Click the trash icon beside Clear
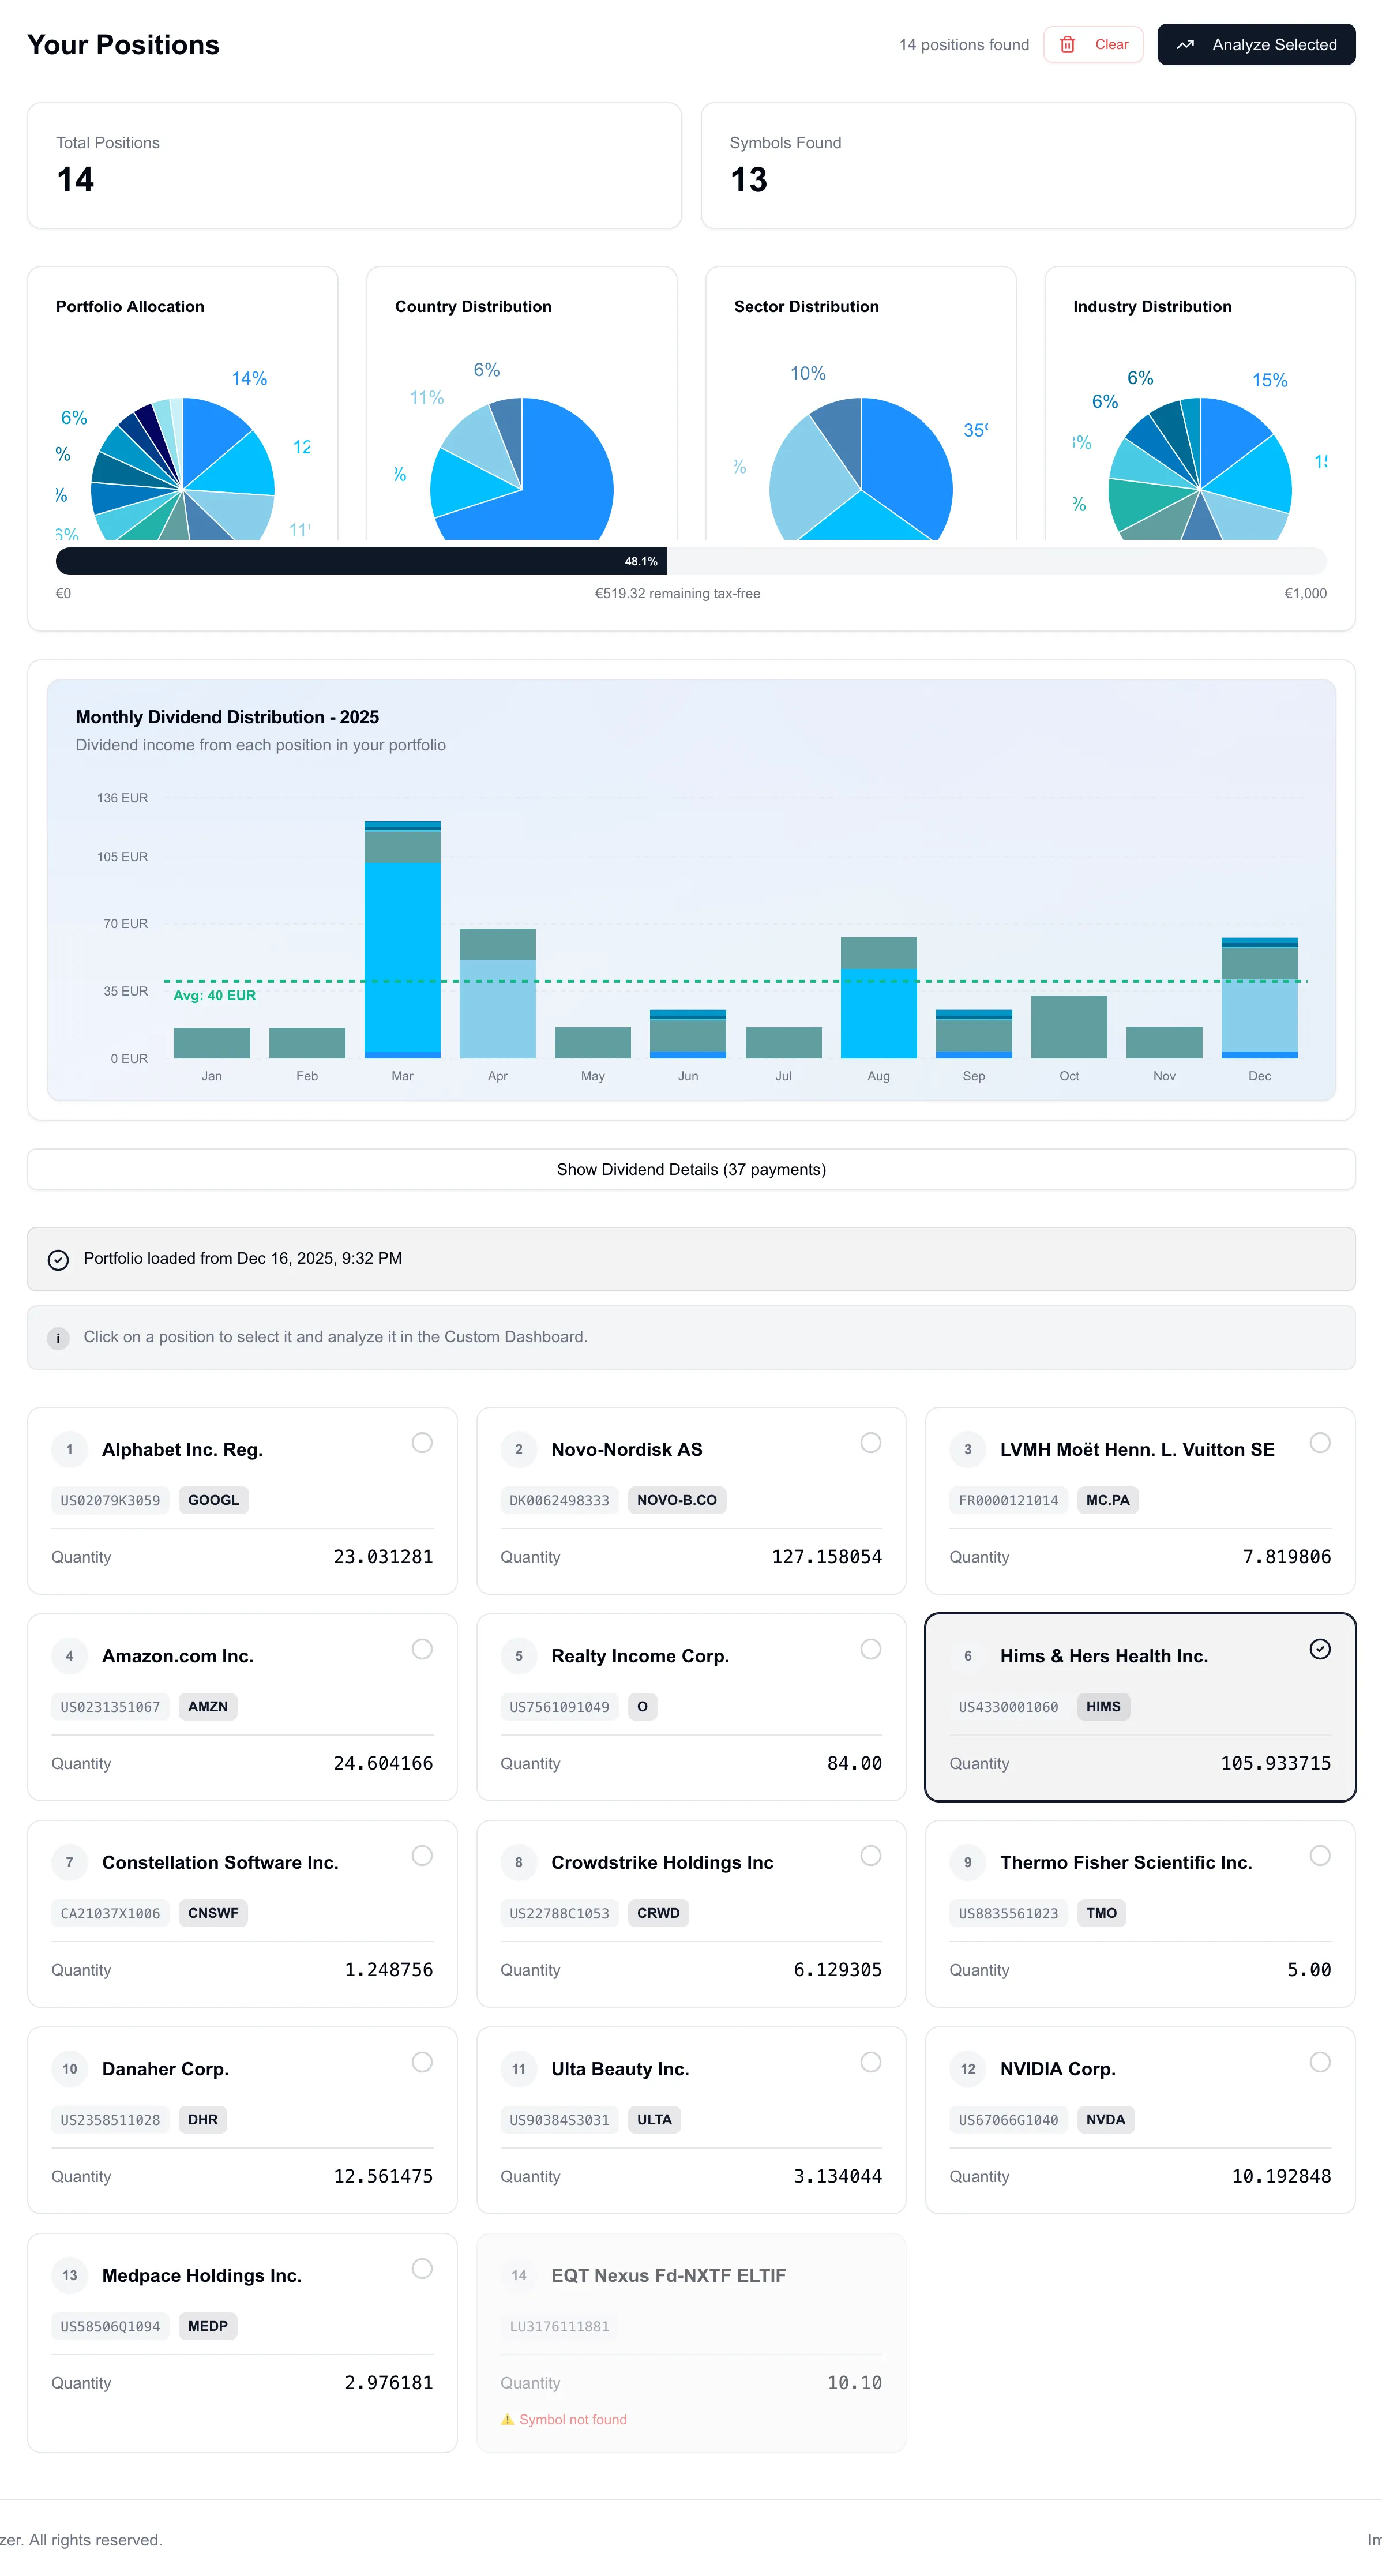The width and height of the screenshot is (1382, 2576). coord(1067,44)
